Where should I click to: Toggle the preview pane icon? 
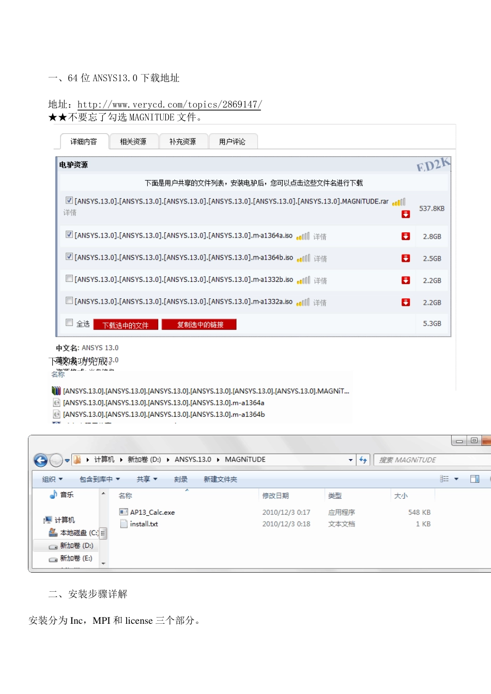click(475, 479)
